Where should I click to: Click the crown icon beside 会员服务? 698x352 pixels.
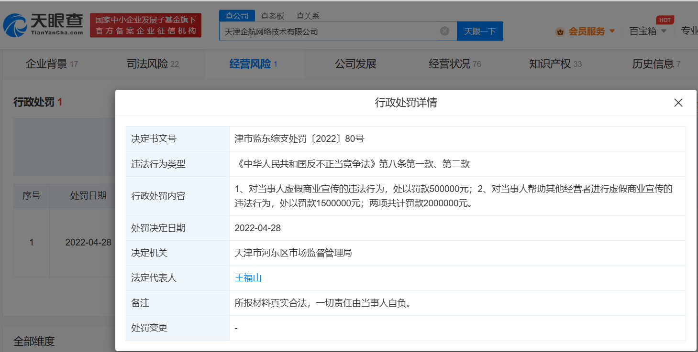pos(559,31)
